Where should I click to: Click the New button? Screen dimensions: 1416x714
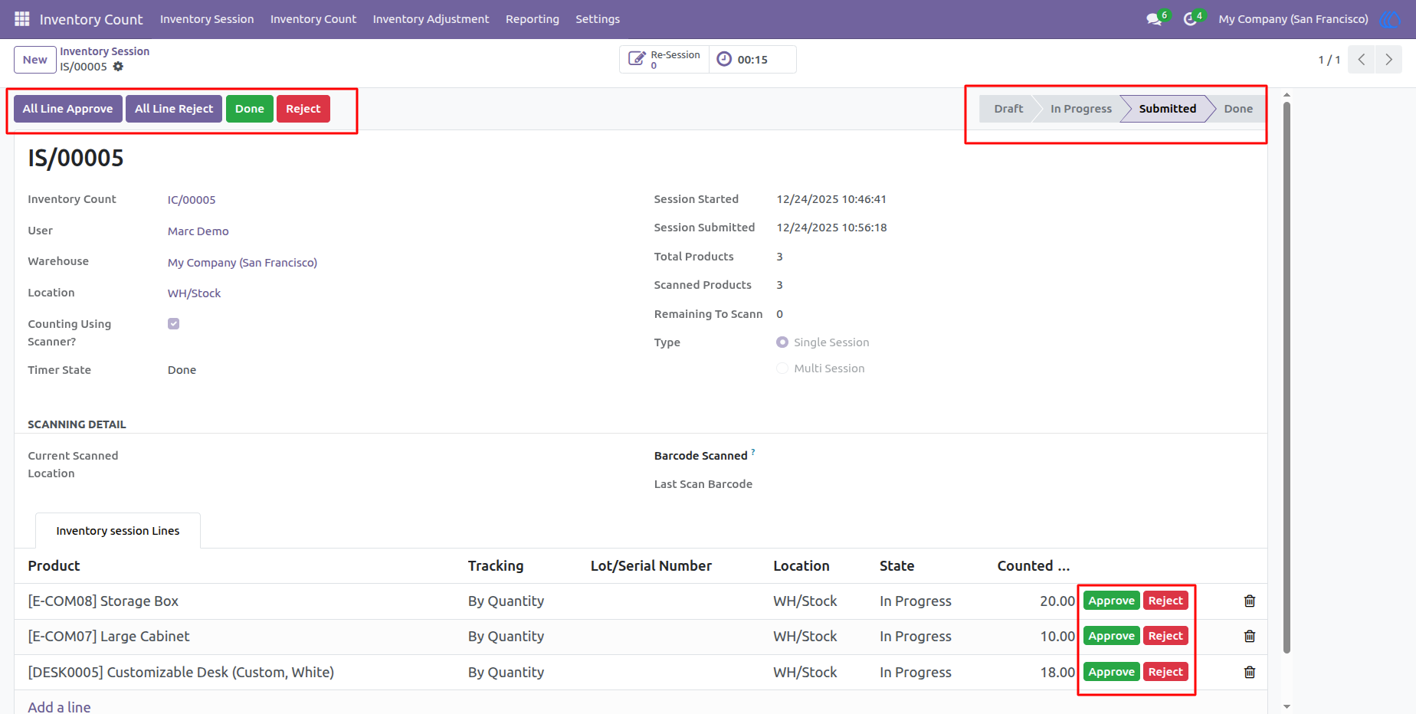[35, 60]
